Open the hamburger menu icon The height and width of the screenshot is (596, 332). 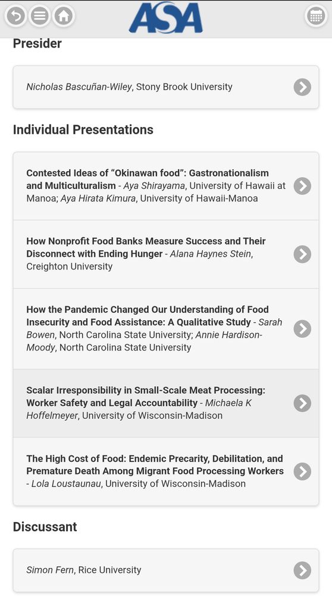(x=40, y=16)
